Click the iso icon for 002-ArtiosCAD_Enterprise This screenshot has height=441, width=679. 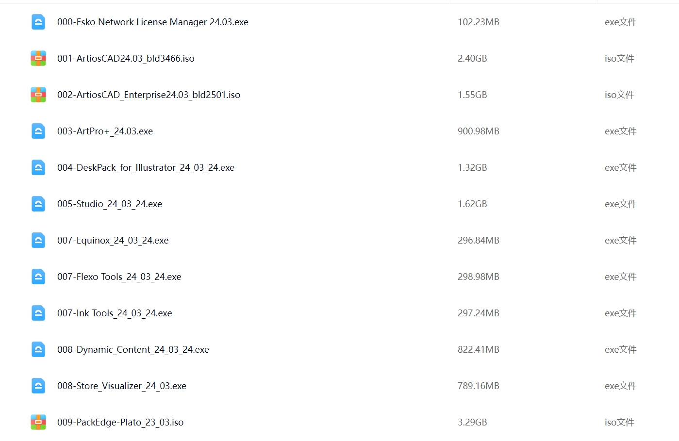(38, 95)
